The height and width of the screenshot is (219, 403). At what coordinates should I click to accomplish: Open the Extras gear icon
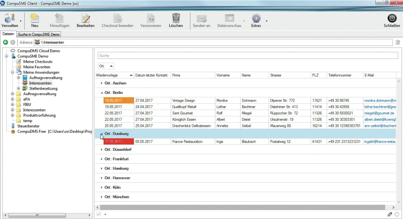[x=256, y=18]
